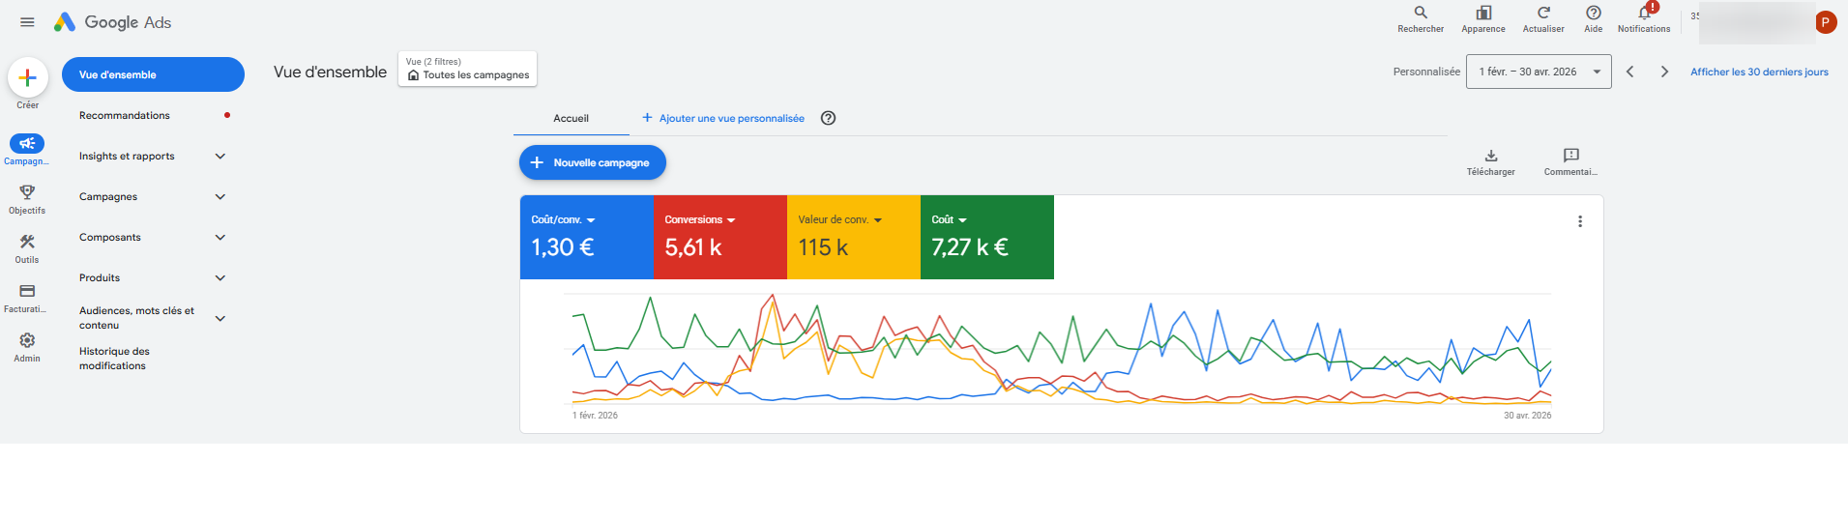Select Vue d'ensemble in the sidebar
This screenshot has width=1848, height=520.
coord(153,74)
